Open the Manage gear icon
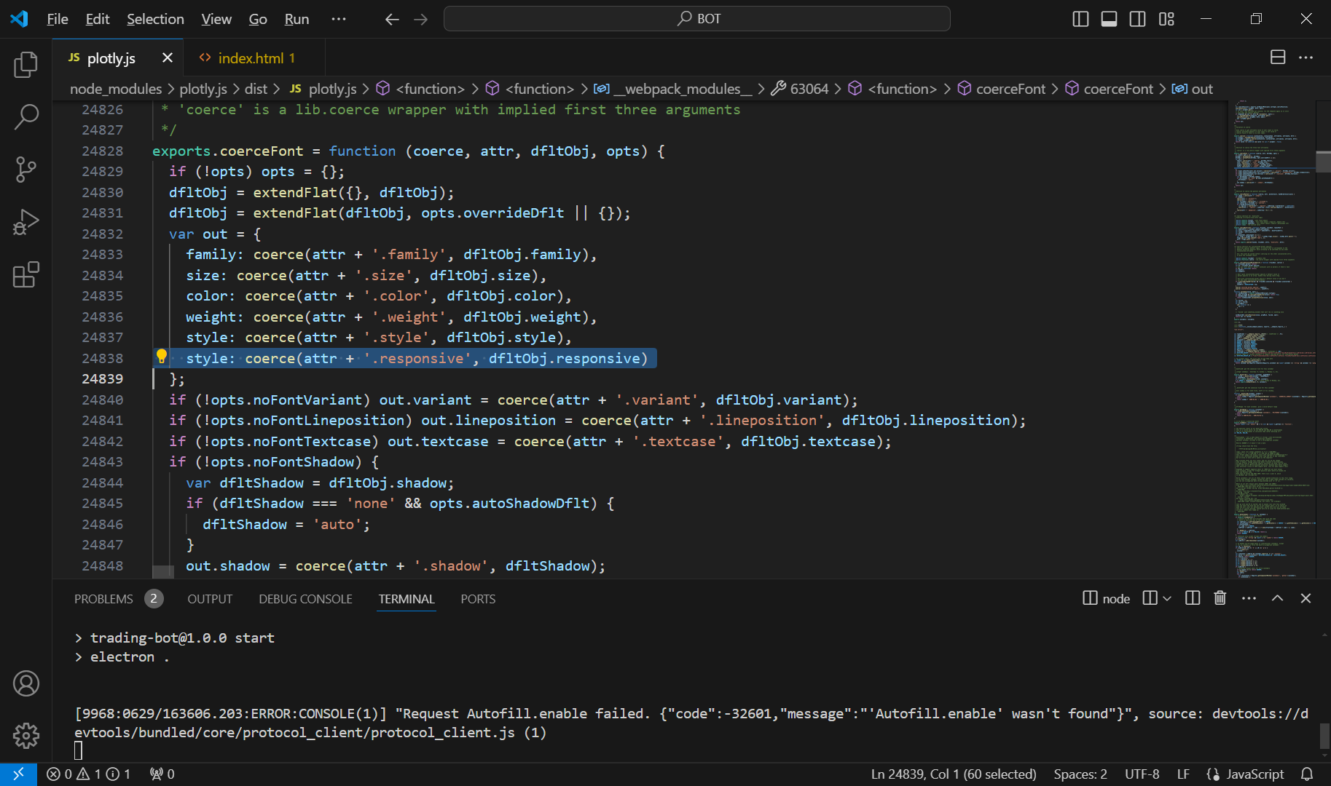 coord(26,736)
